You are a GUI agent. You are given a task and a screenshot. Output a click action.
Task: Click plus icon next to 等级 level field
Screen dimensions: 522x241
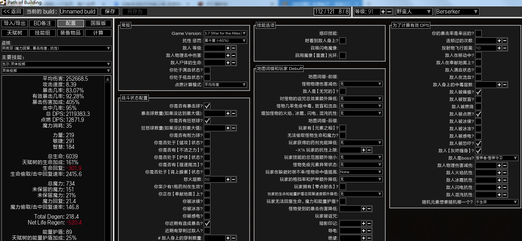[383, 12]
